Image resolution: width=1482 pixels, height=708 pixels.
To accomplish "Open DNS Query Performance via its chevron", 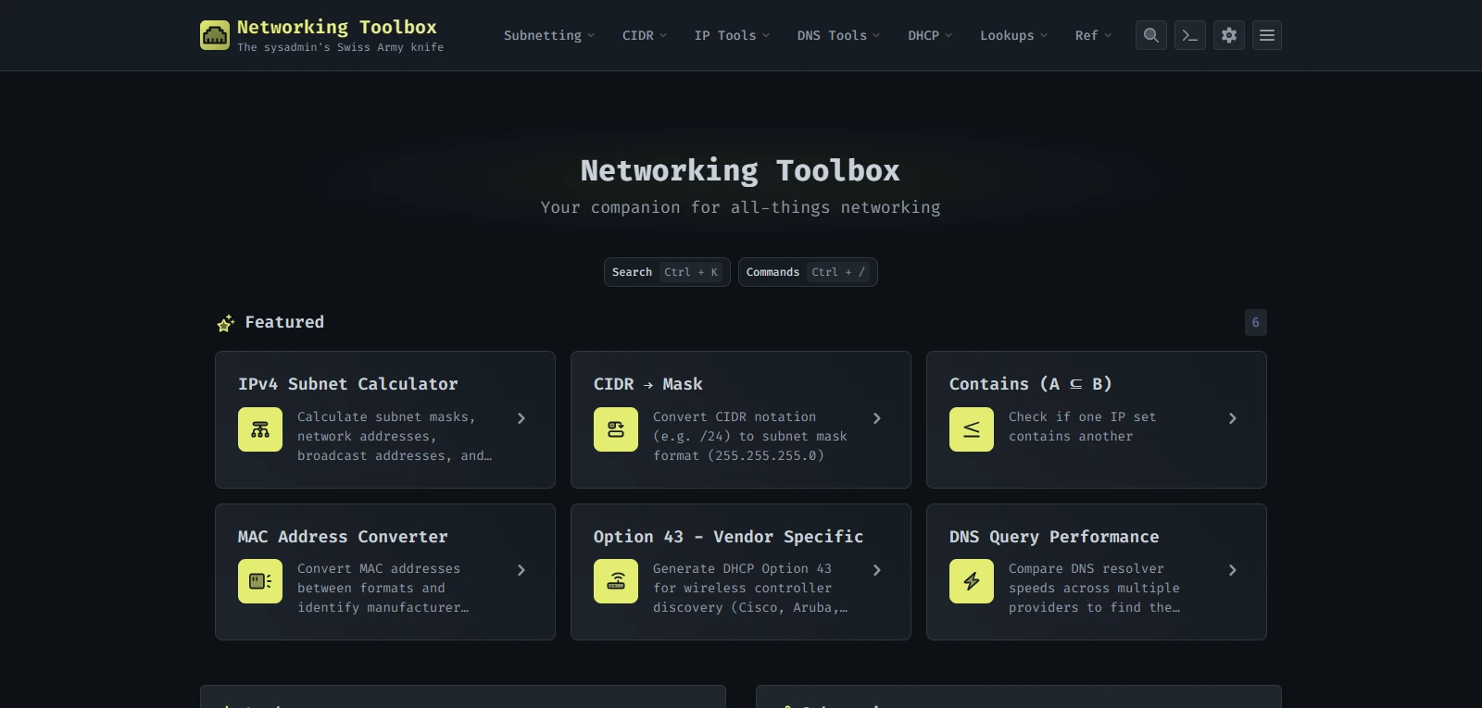I will pyautogui.click(x=1233, y=570).
